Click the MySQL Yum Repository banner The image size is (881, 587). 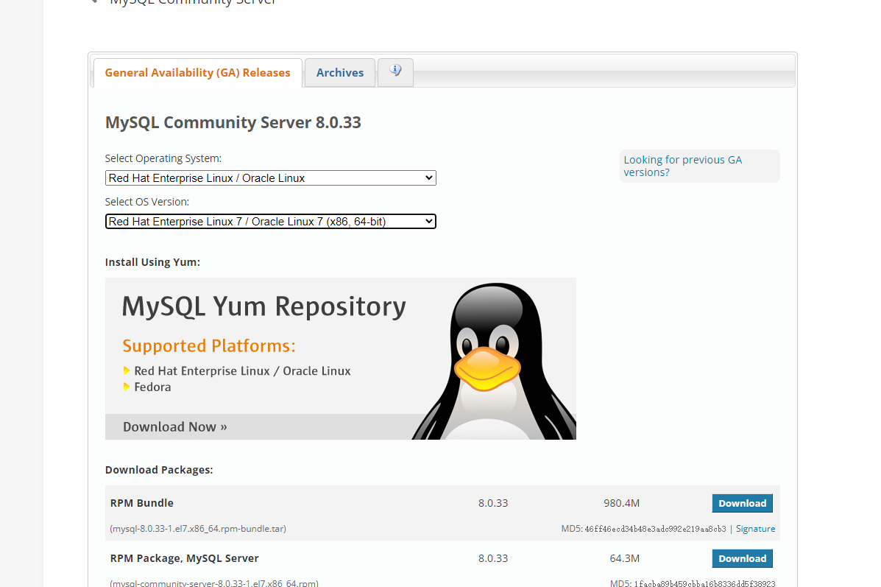coord(341,359)
